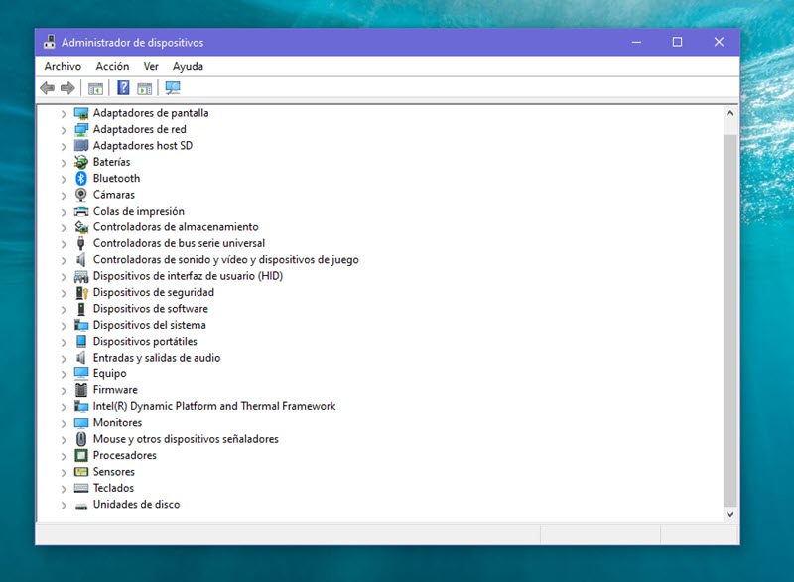The width and height of the screenshot is (794, 582).
Task: Click the Teclados keyboard icon
Action: pos(81,489)
